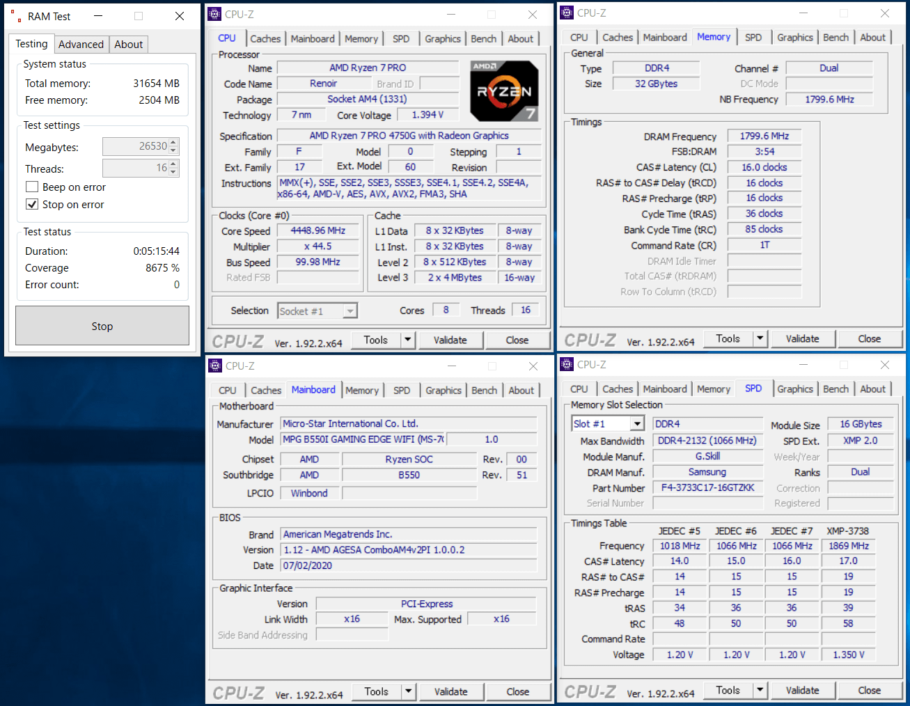This screenshot has width=910, height=706.
Task: Click the AMD Ryzen 7 logo image
Action: (504, 91)
